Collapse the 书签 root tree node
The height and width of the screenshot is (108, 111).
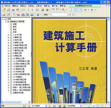pyautogui.click(x=3, y=19)
